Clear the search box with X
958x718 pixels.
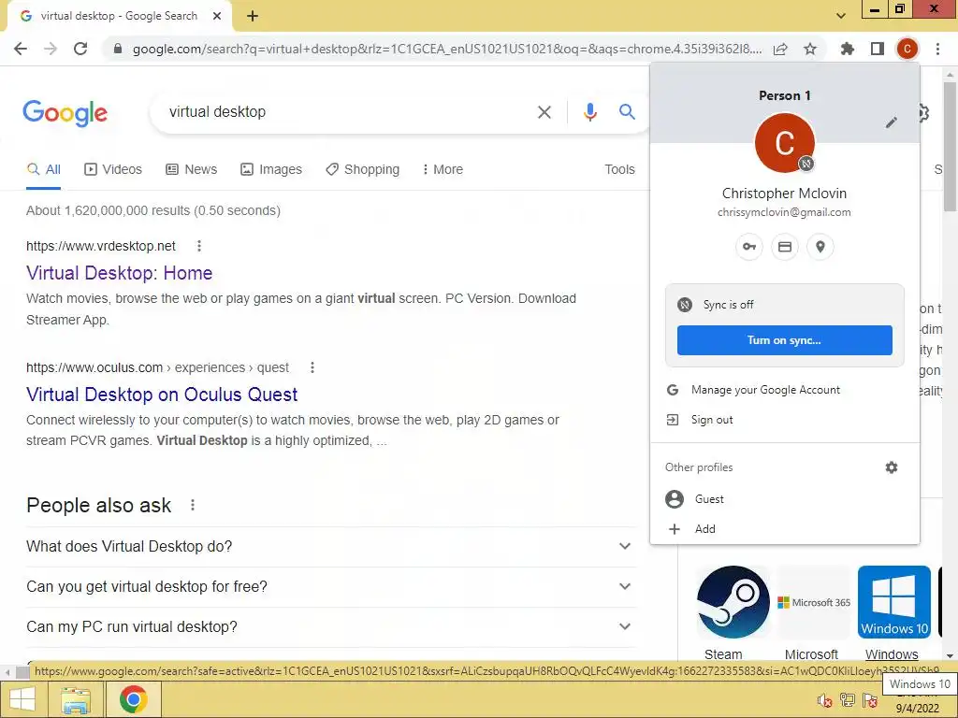pos(544,112)
